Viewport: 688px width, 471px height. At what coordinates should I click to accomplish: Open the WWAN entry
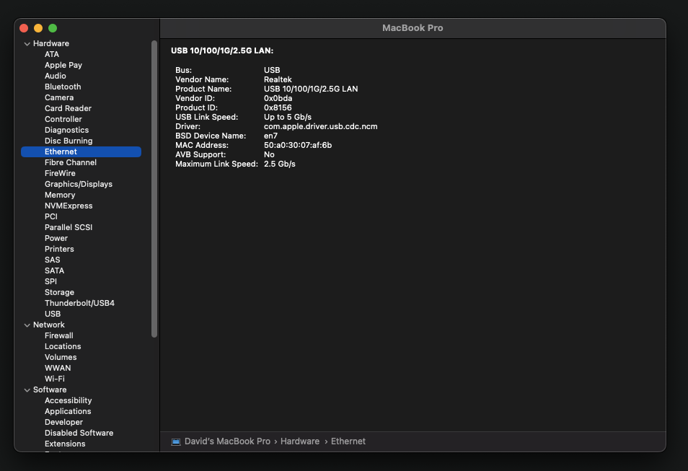(58, 369)
